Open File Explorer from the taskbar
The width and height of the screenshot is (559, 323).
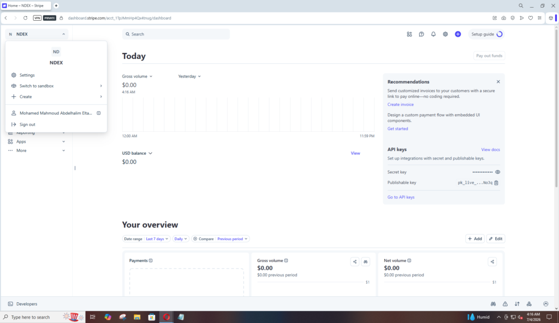point(137,317)
